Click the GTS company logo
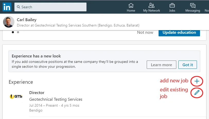209x119 pixels. [16, 96]
